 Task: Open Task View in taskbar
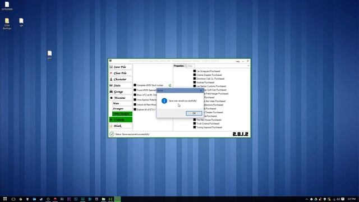pos(13,199)
